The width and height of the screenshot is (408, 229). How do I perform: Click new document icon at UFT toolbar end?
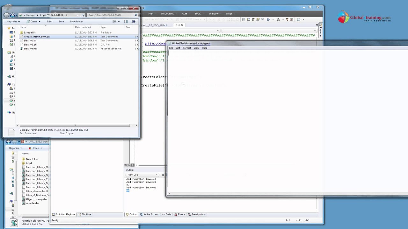pos(299,19)
